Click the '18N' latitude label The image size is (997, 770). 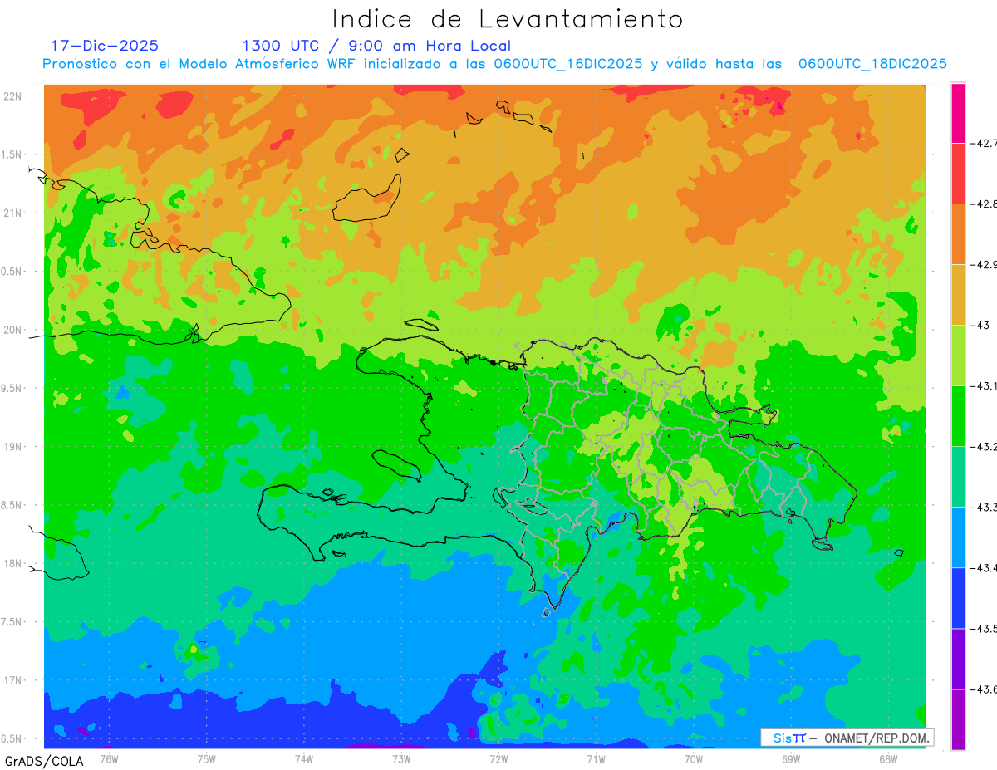(x=13, y=563)
